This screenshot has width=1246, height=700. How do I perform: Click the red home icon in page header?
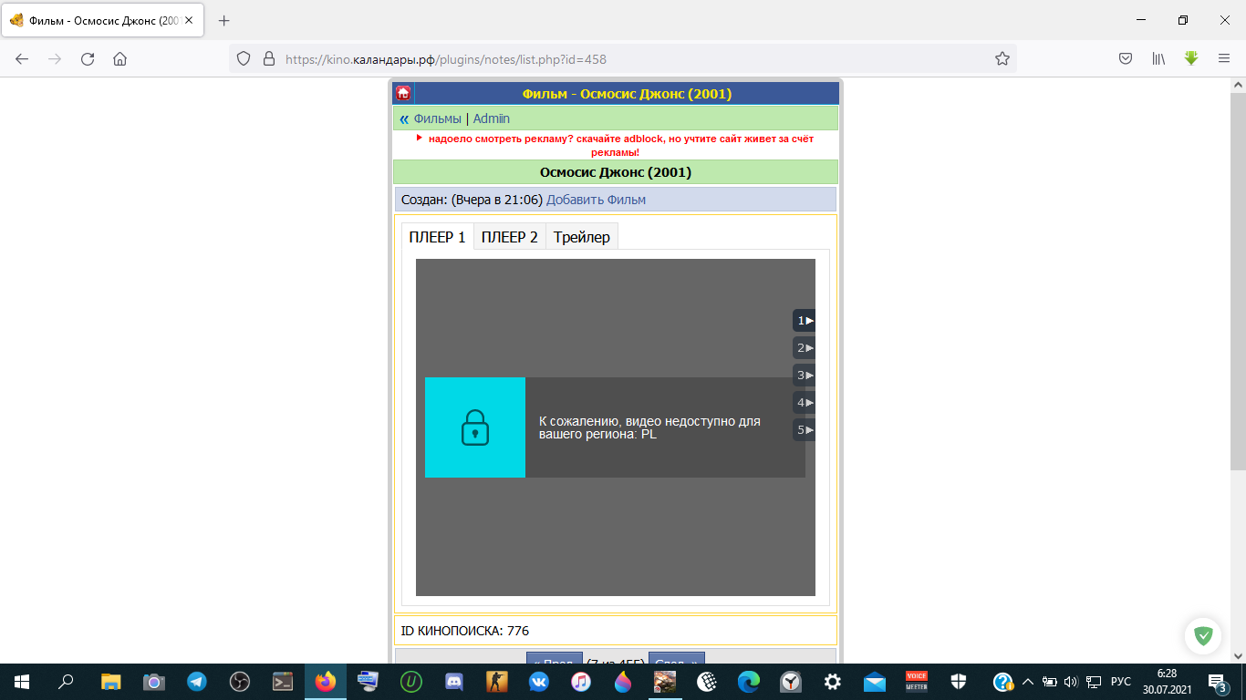402,94
